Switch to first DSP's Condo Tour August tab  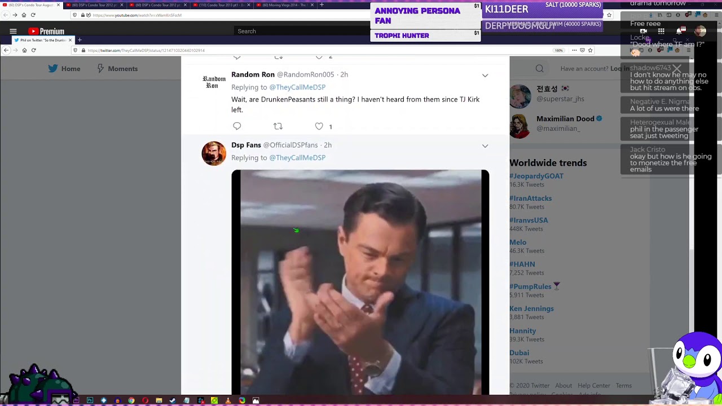[32, 5]
